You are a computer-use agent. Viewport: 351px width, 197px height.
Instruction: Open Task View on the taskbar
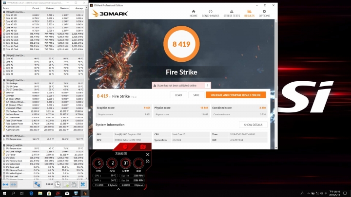(22, 194)
